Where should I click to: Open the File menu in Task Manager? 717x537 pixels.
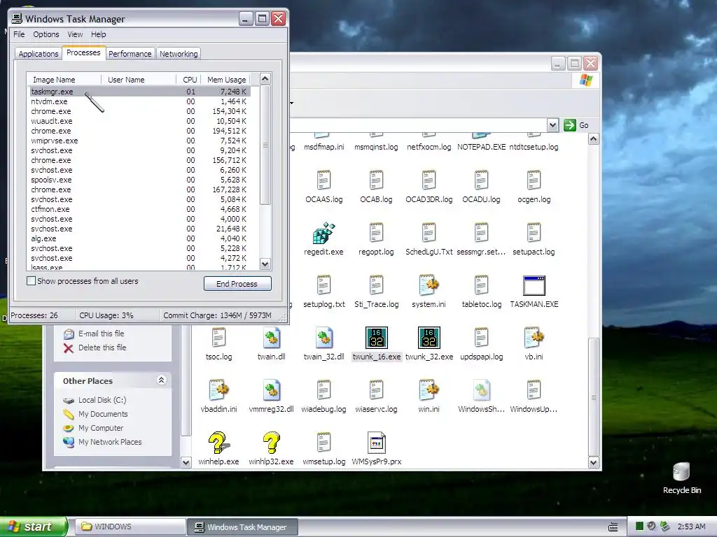[19, 34]
